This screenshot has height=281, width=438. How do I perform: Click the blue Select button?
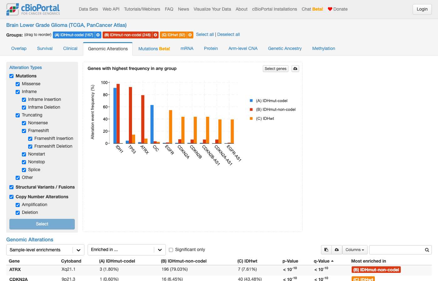pos(42,224)
